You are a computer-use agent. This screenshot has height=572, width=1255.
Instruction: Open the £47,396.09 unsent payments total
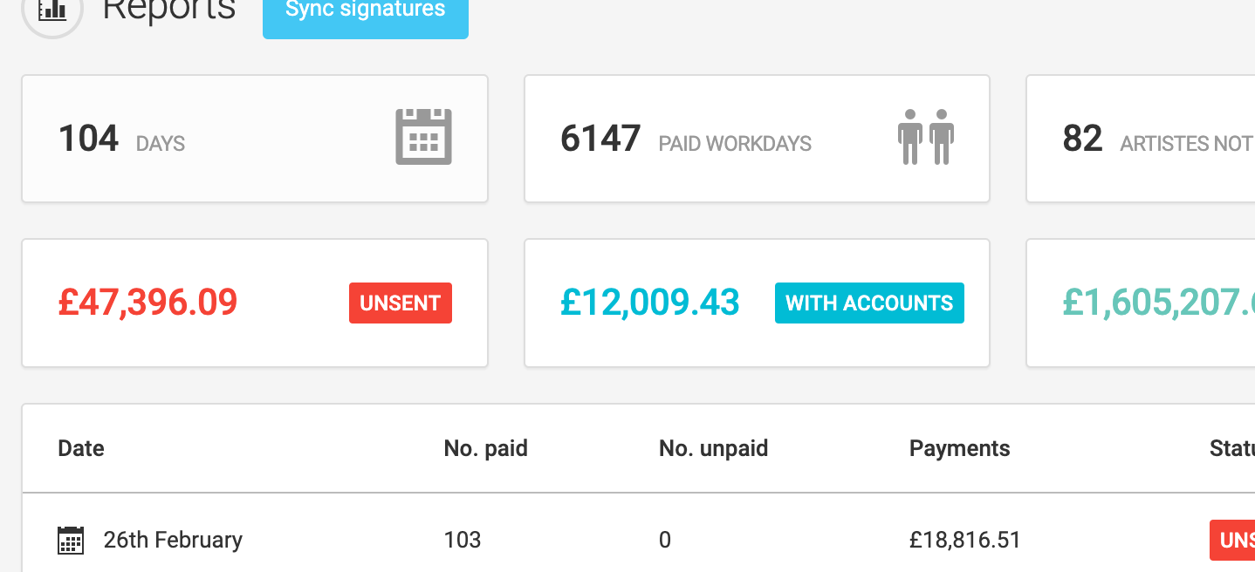[x=147, y=303]
